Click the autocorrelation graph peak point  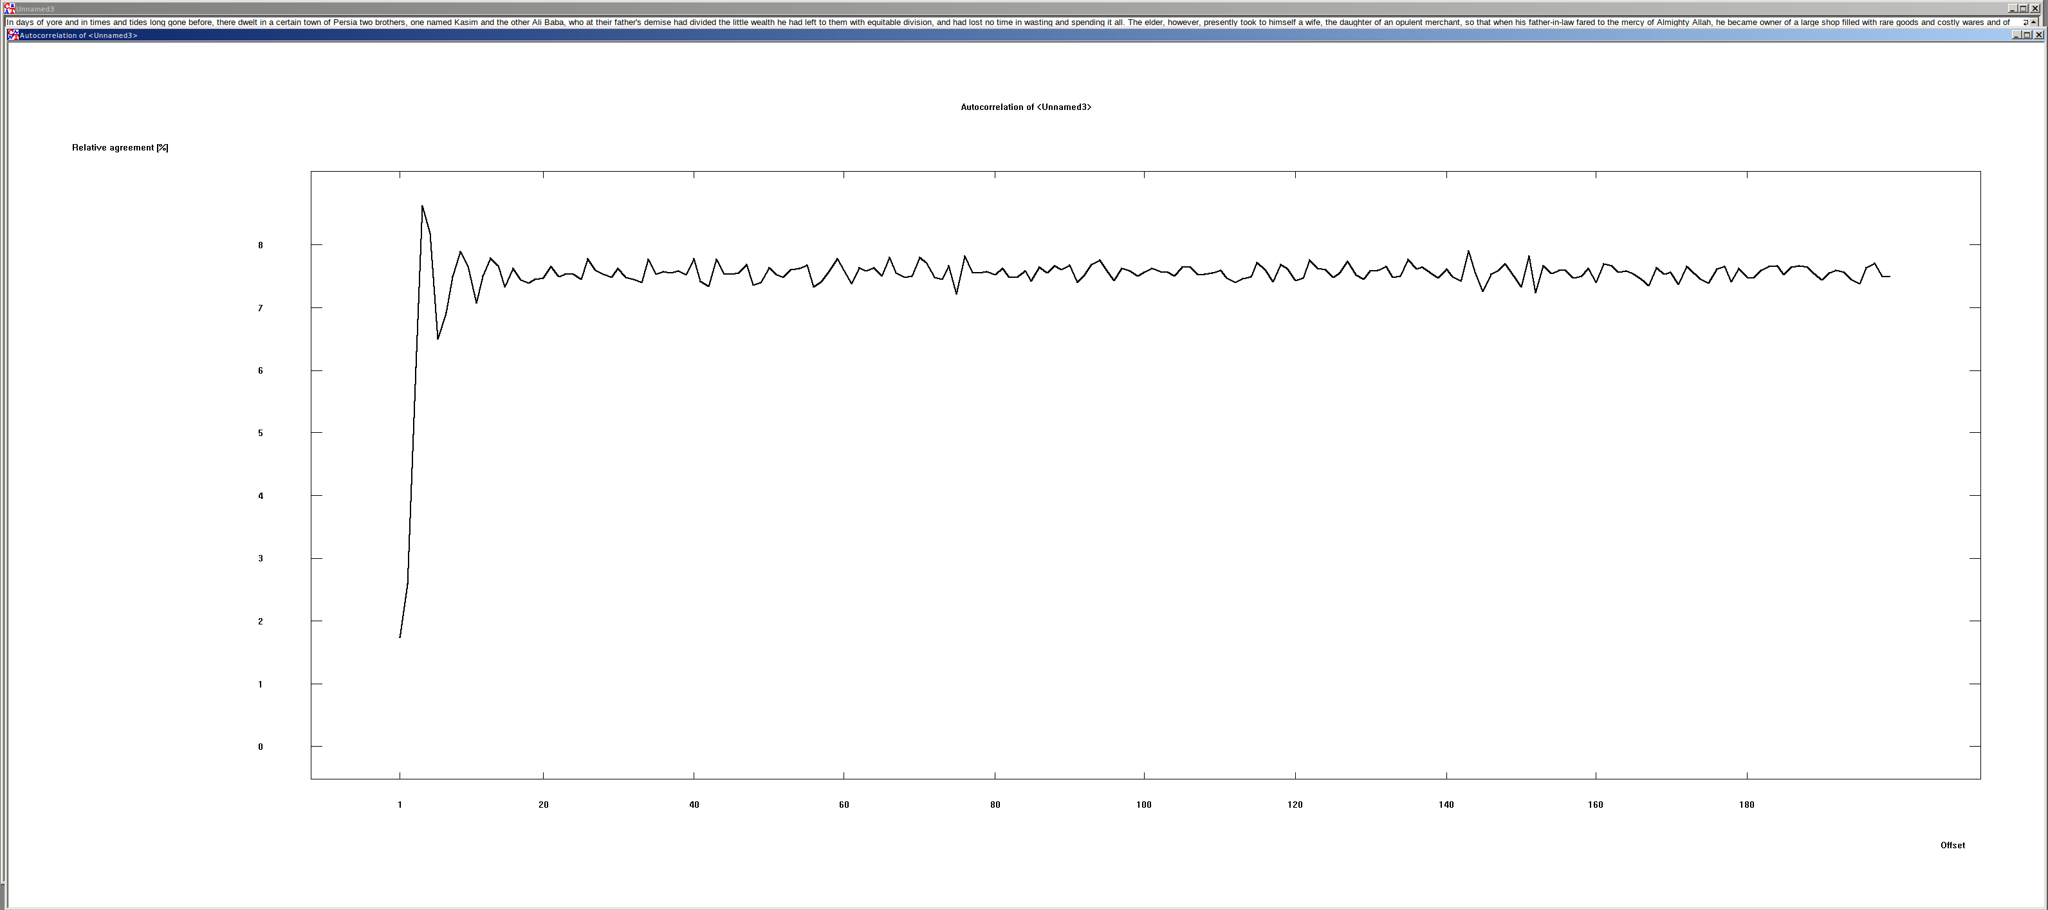click(421, 206)
